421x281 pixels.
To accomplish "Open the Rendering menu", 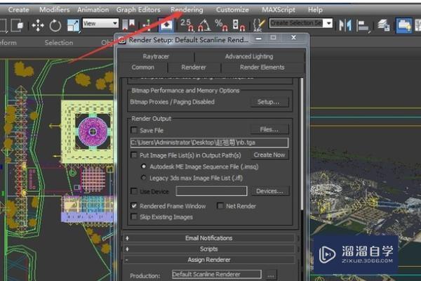I will pyautogui.click(x=187, y=10).
